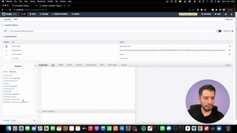Open the Chrome Bookmarks menu

point(41,1)
